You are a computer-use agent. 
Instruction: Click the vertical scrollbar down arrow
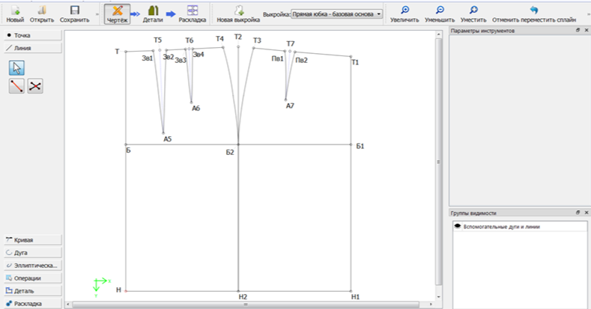point(438,296)
